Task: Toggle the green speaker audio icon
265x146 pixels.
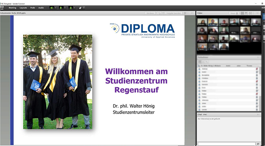Action: click(x=51, y=8)
